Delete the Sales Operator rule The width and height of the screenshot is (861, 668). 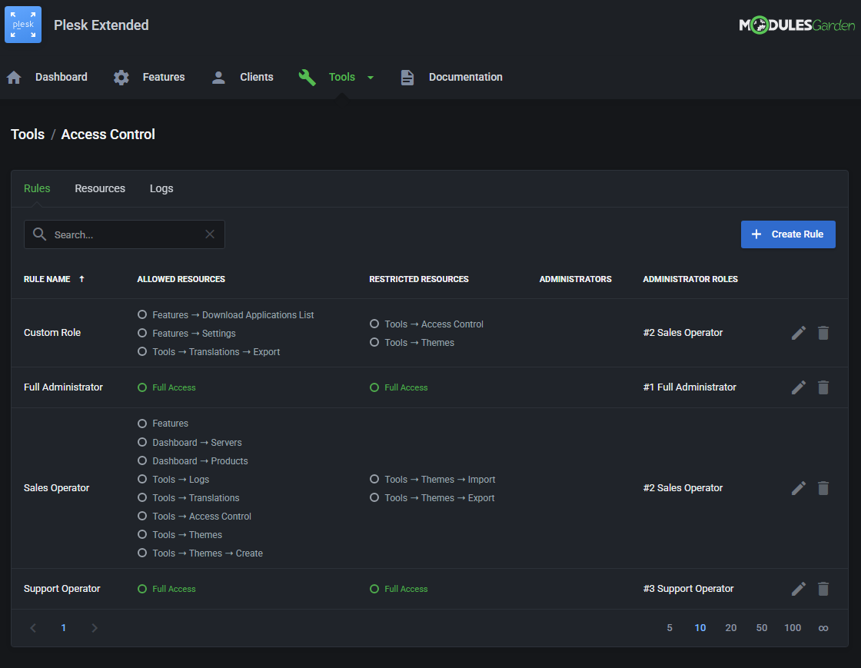(823, 488)
